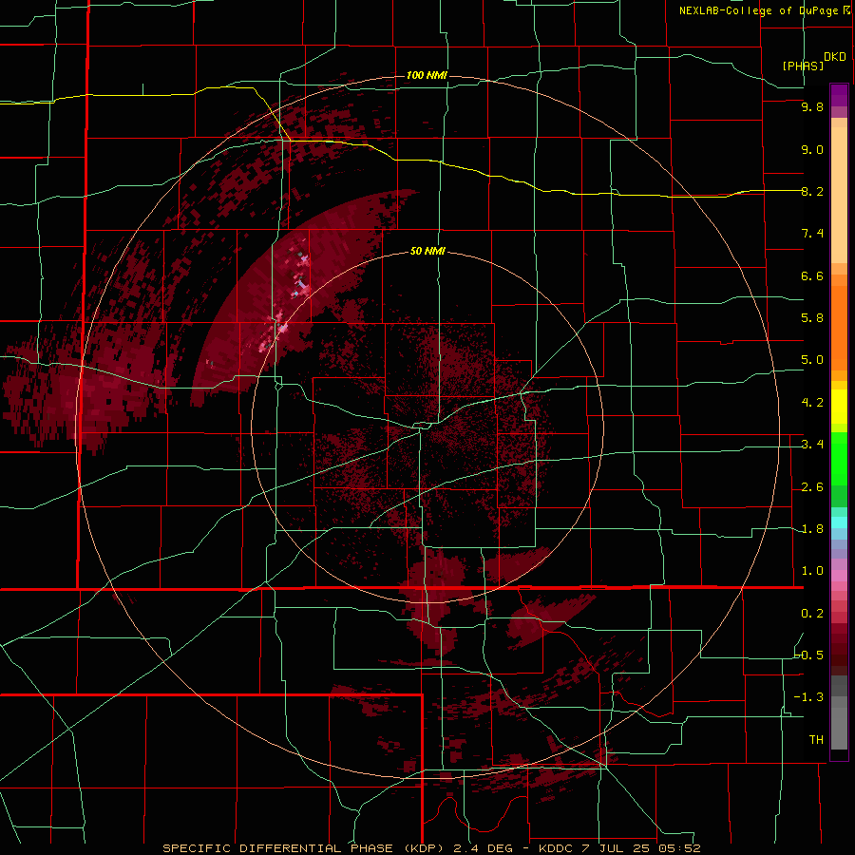855x855 pixels.
Task: Select the 100 NMI range ring label
Action: 427,75
